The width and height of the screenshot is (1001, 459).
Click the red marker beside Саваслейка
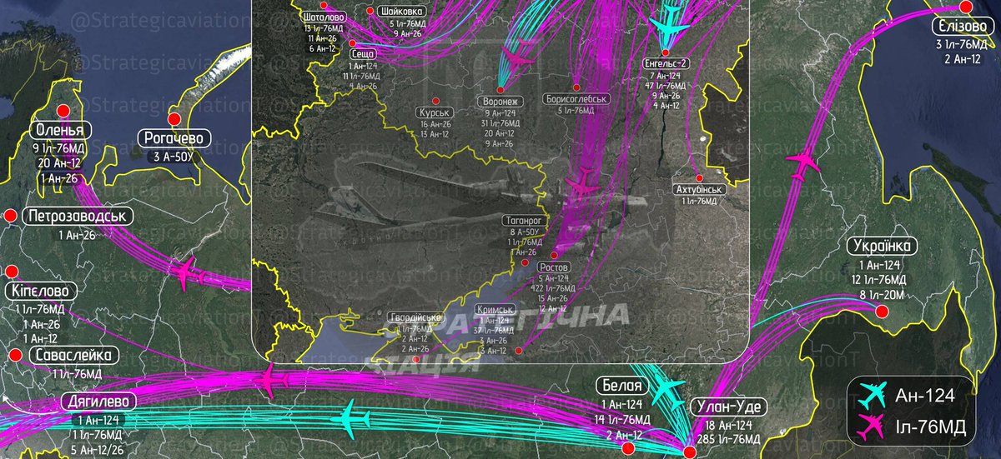[14, 356]
